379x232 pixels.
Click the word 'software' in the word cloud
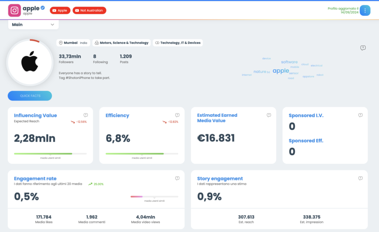tap(289, 62)
